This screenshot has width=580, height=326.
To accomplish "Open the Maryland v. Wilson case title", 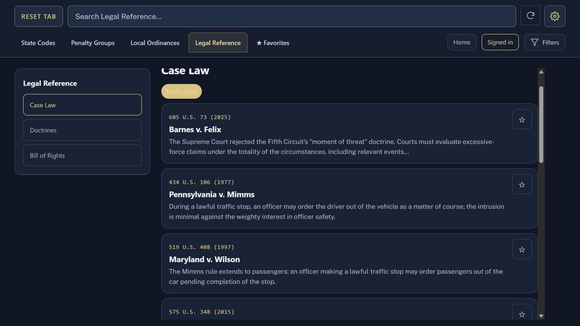I will pyautogui.click(x=204, y=259).
